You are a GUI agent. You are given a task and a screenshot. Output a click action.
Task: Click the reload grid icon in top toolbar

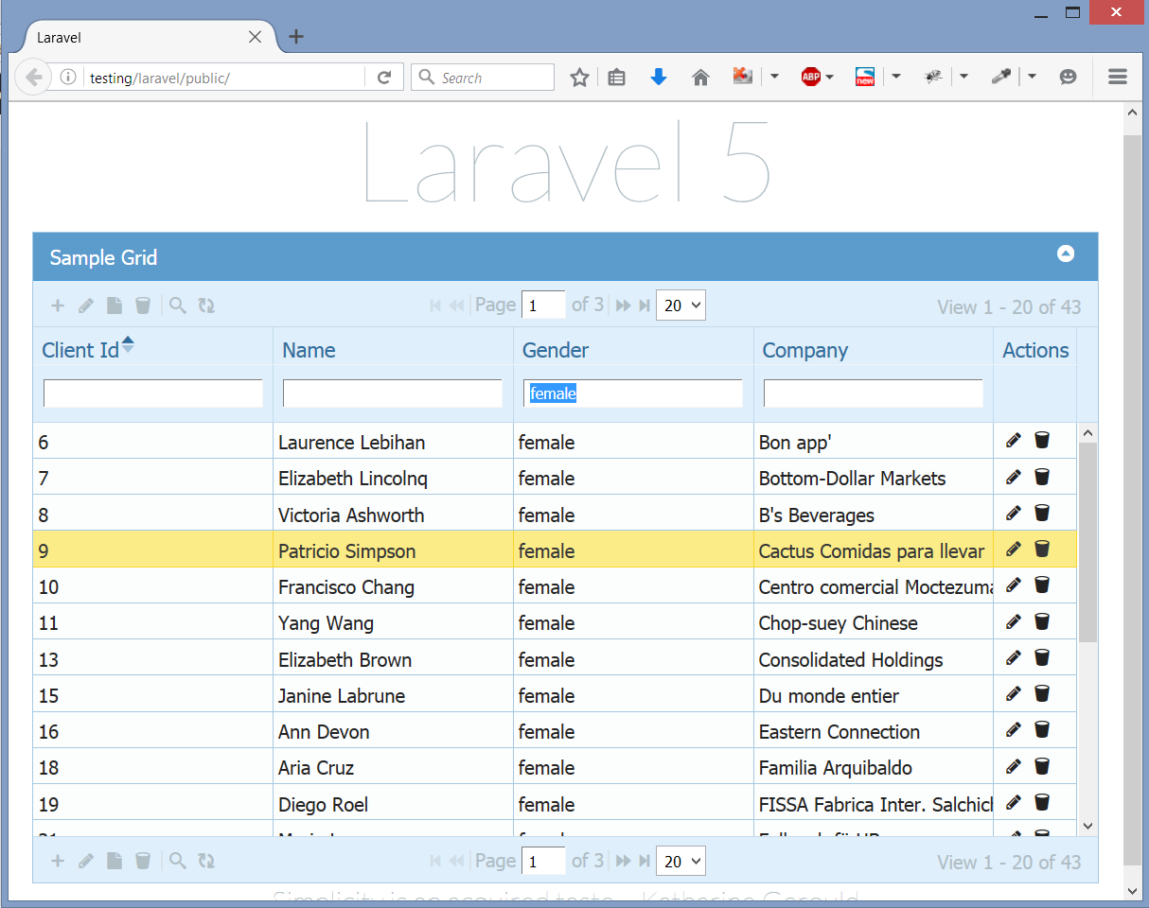(206, 306)
